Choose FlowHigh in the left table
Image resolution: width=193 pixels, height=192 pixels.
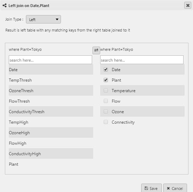click(x=51, y=143)
